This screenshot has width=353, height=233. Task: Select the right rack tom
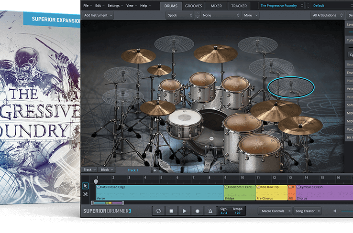click(x=235, y=92)
